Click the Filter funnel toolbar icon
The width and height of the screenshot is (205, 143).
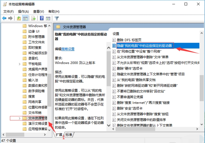pos(57,18)
